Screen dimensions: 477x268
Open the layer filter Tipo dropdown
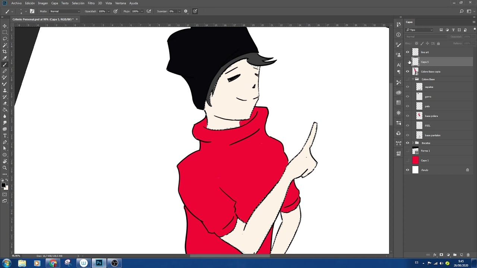point(420,30)
